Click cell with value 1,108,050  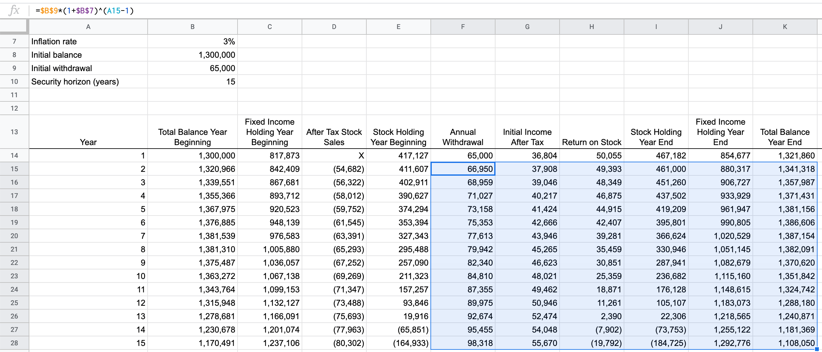click(785, 343)
